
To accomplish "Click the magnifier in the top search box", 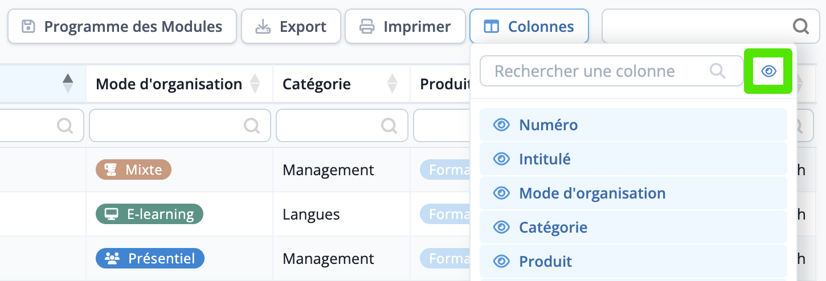I will [800, 26].
